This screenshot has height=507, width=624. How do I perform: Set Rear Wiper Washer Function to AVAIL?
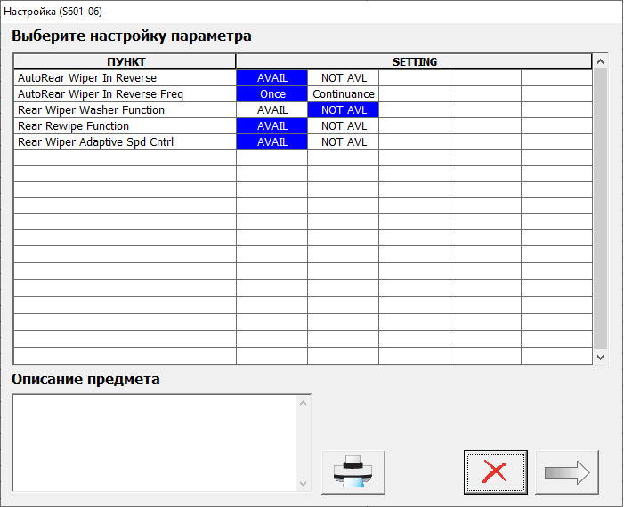coord(271,110)
